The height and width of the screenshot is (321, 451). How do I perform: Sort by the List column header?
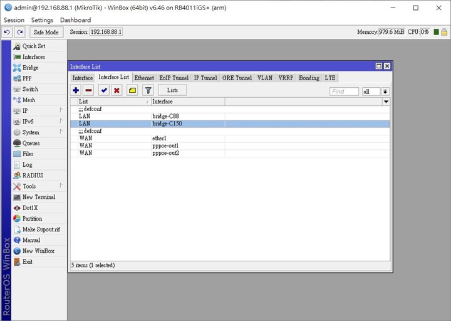(x=115, y=102)
